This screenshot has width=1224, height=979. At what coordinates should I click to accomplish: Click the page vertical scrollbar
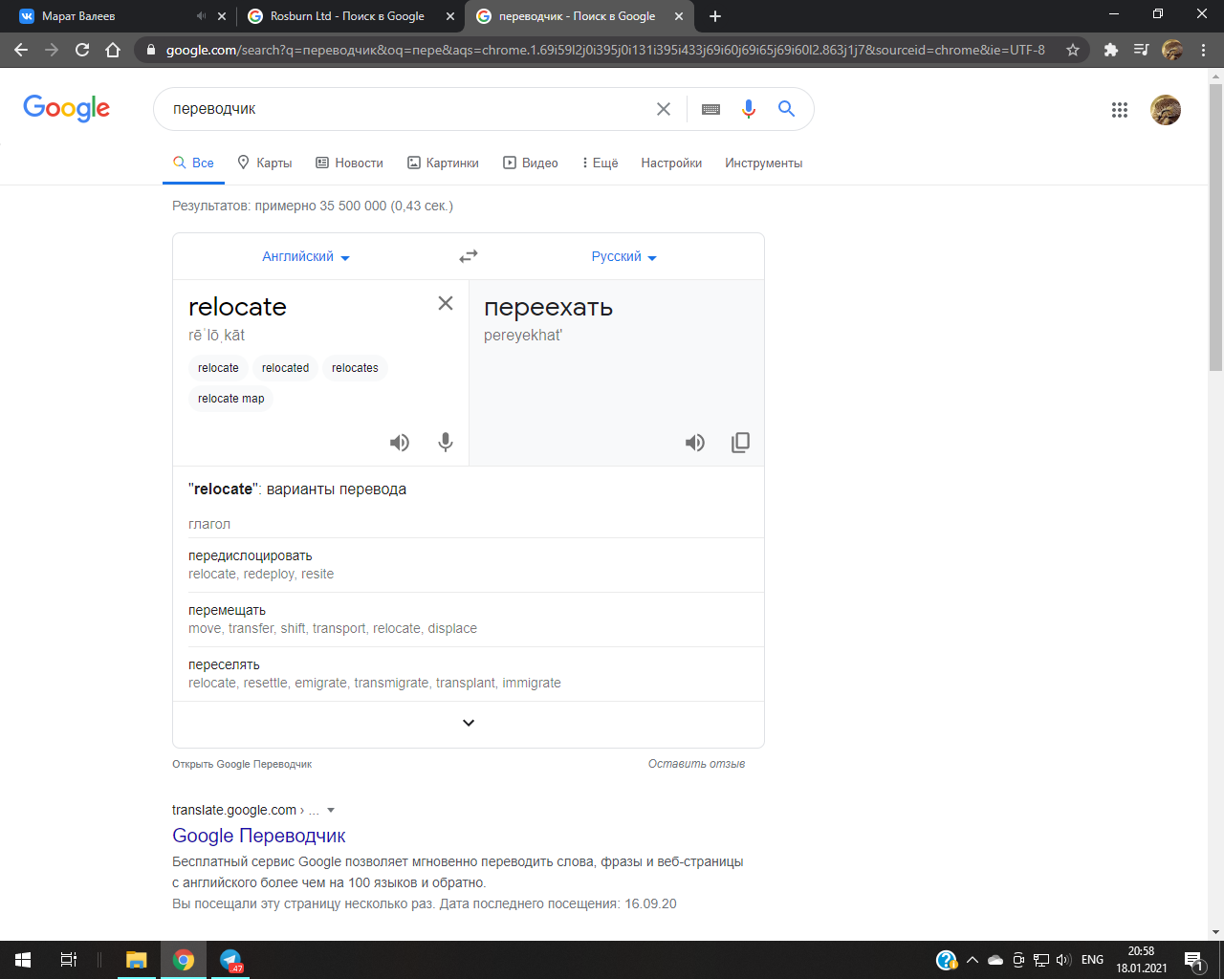pyautogui.click(x=1215, y=228)
